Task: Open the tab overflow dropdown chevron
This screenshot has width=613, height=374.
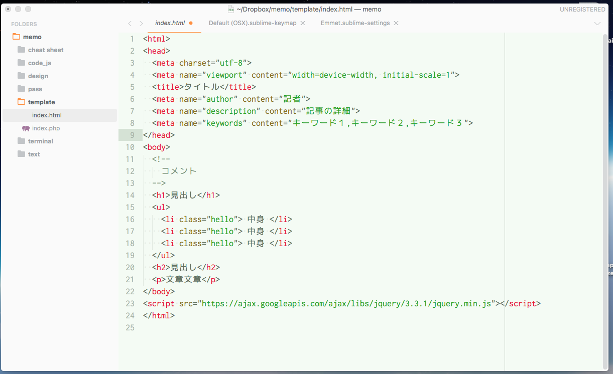Action: tap(597, 23)
